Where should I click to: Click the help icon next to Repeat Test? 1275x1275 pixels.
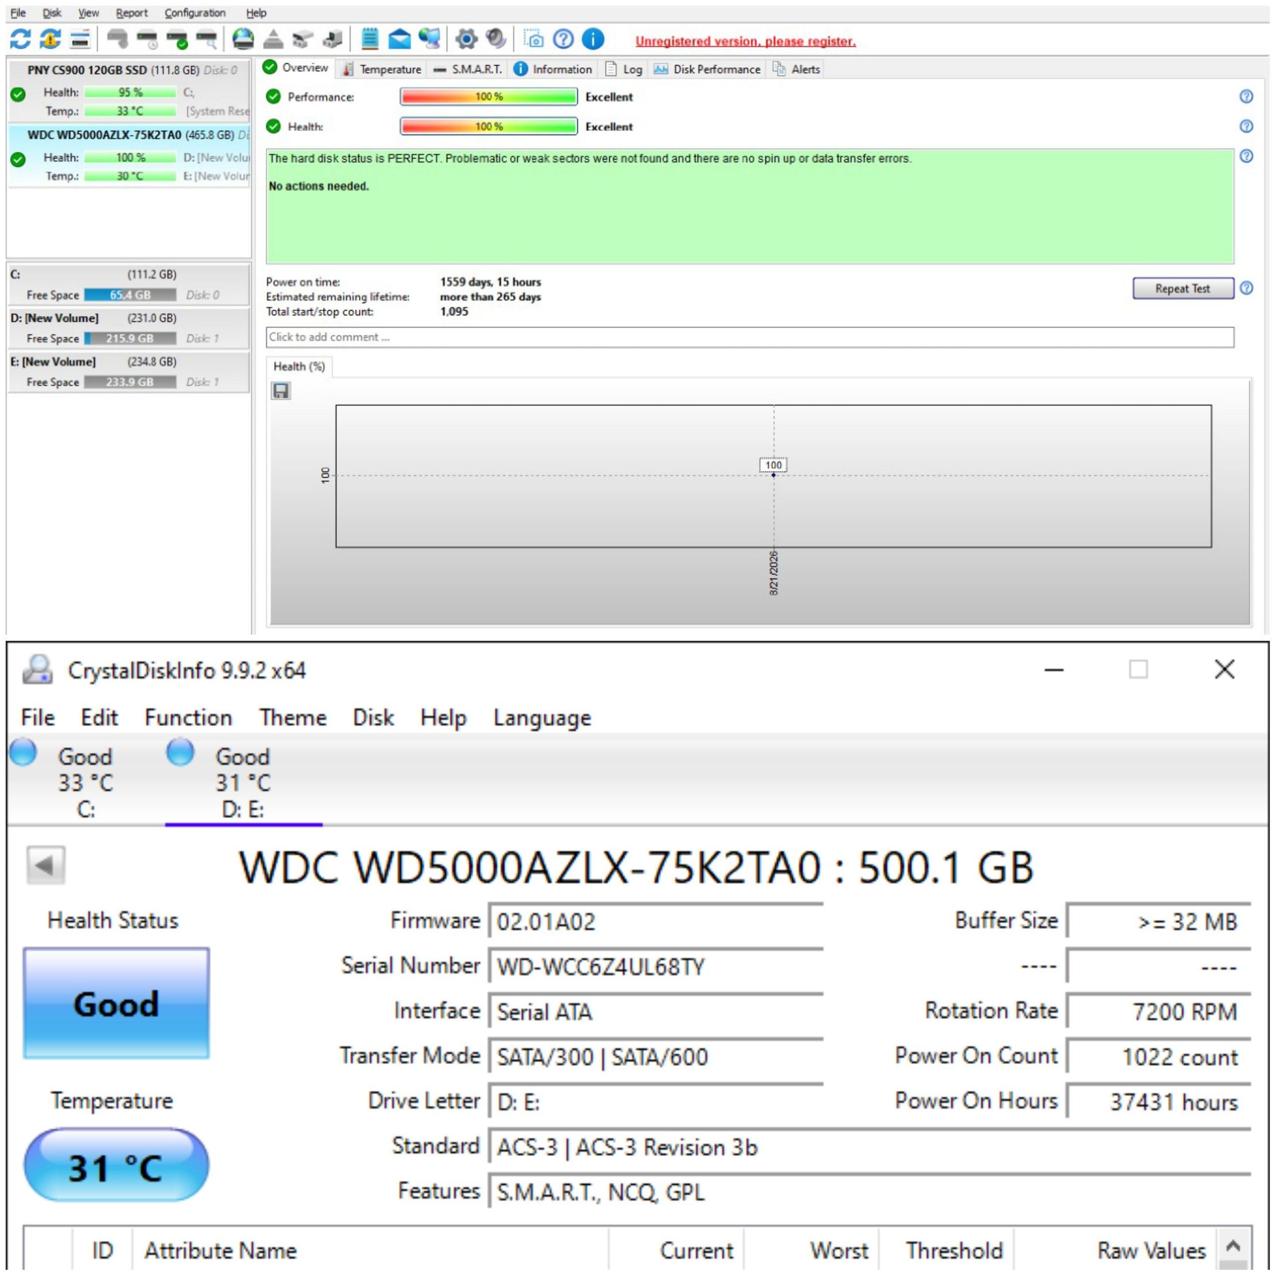[1246, 288]
